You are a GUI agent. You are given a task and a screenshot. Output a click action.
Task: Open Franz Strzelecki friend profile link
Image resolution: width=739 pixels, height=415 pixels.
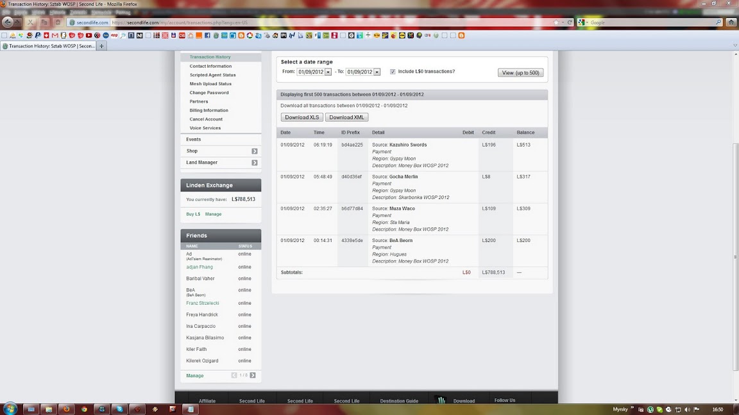pyautogui.click(x=203, y=303)
